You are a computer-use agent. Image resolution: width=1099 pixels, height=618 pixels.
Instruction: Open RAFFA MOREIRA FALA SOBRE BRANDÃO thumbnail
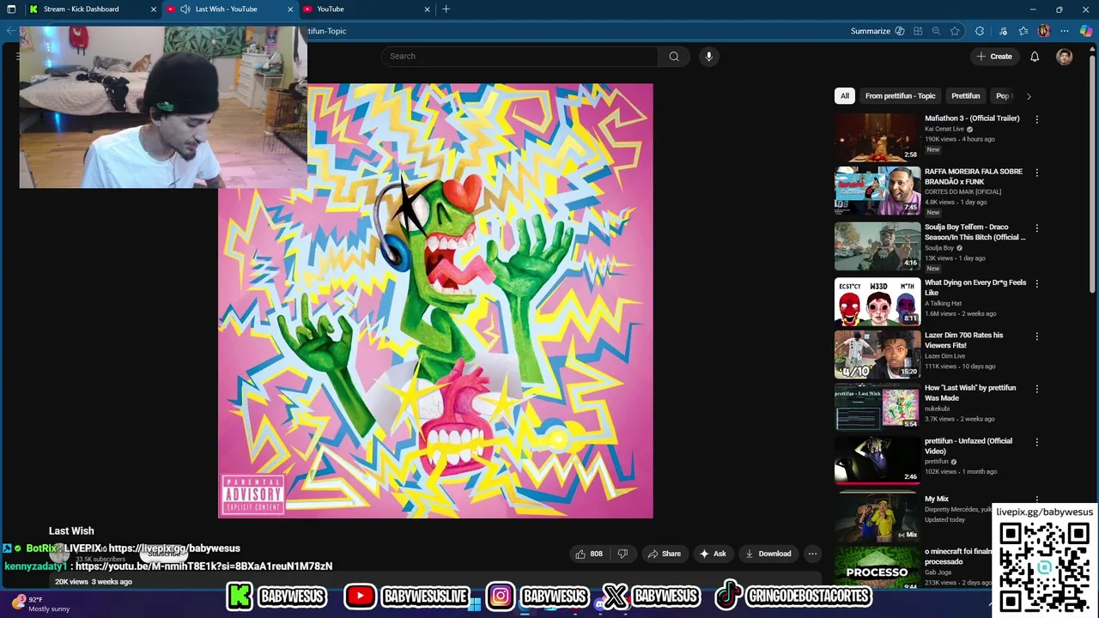click(877, 191)
